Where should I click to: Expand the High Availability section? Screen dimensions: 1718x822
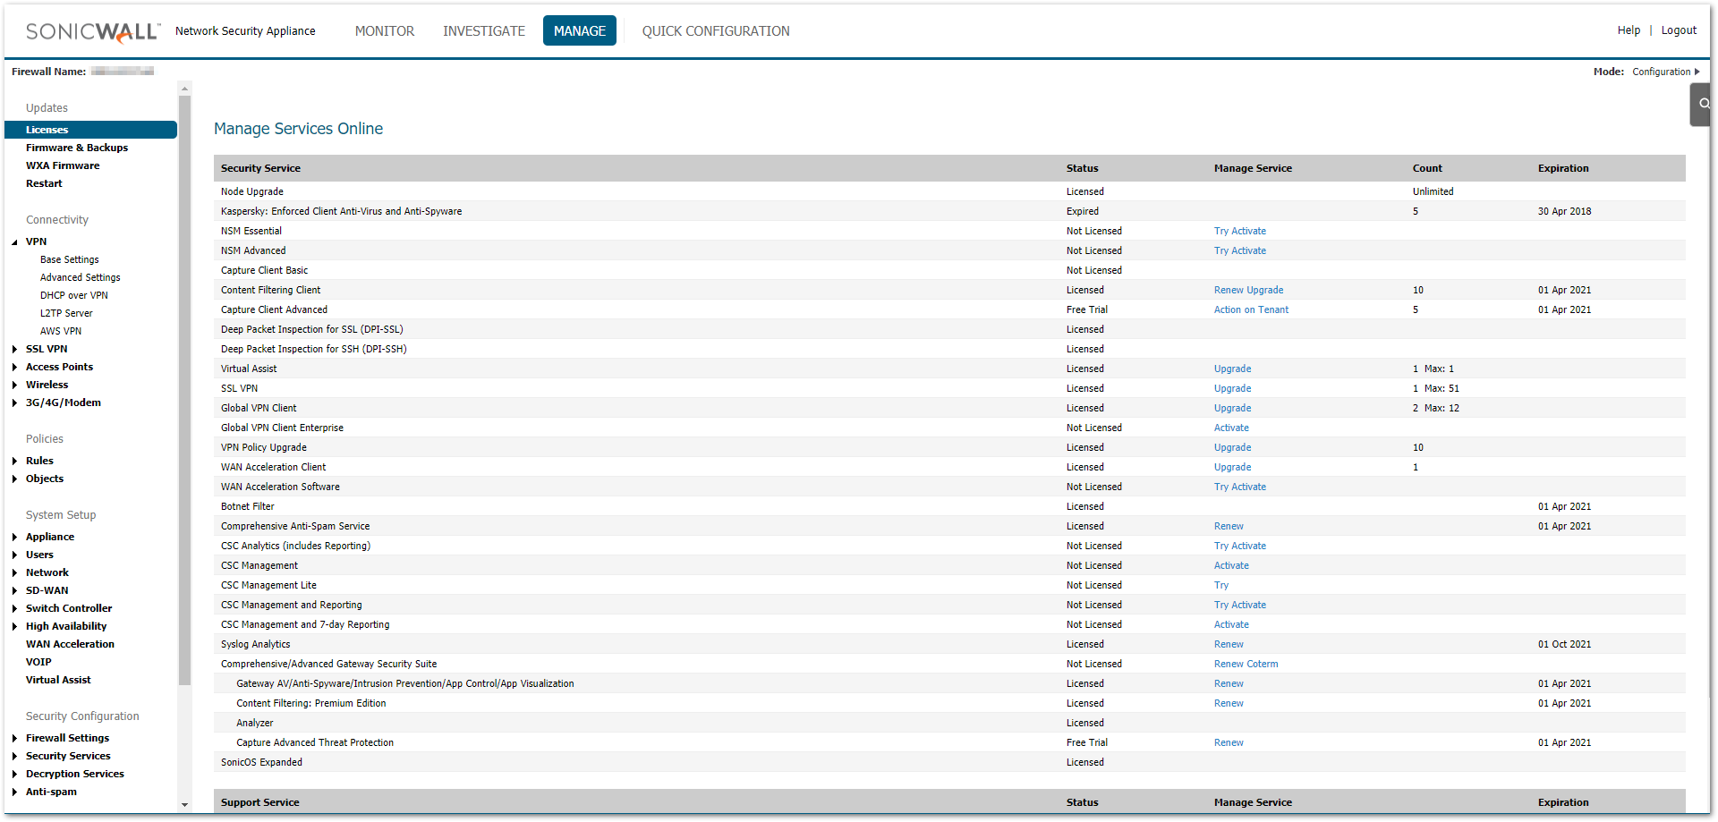tap(14, 626)
